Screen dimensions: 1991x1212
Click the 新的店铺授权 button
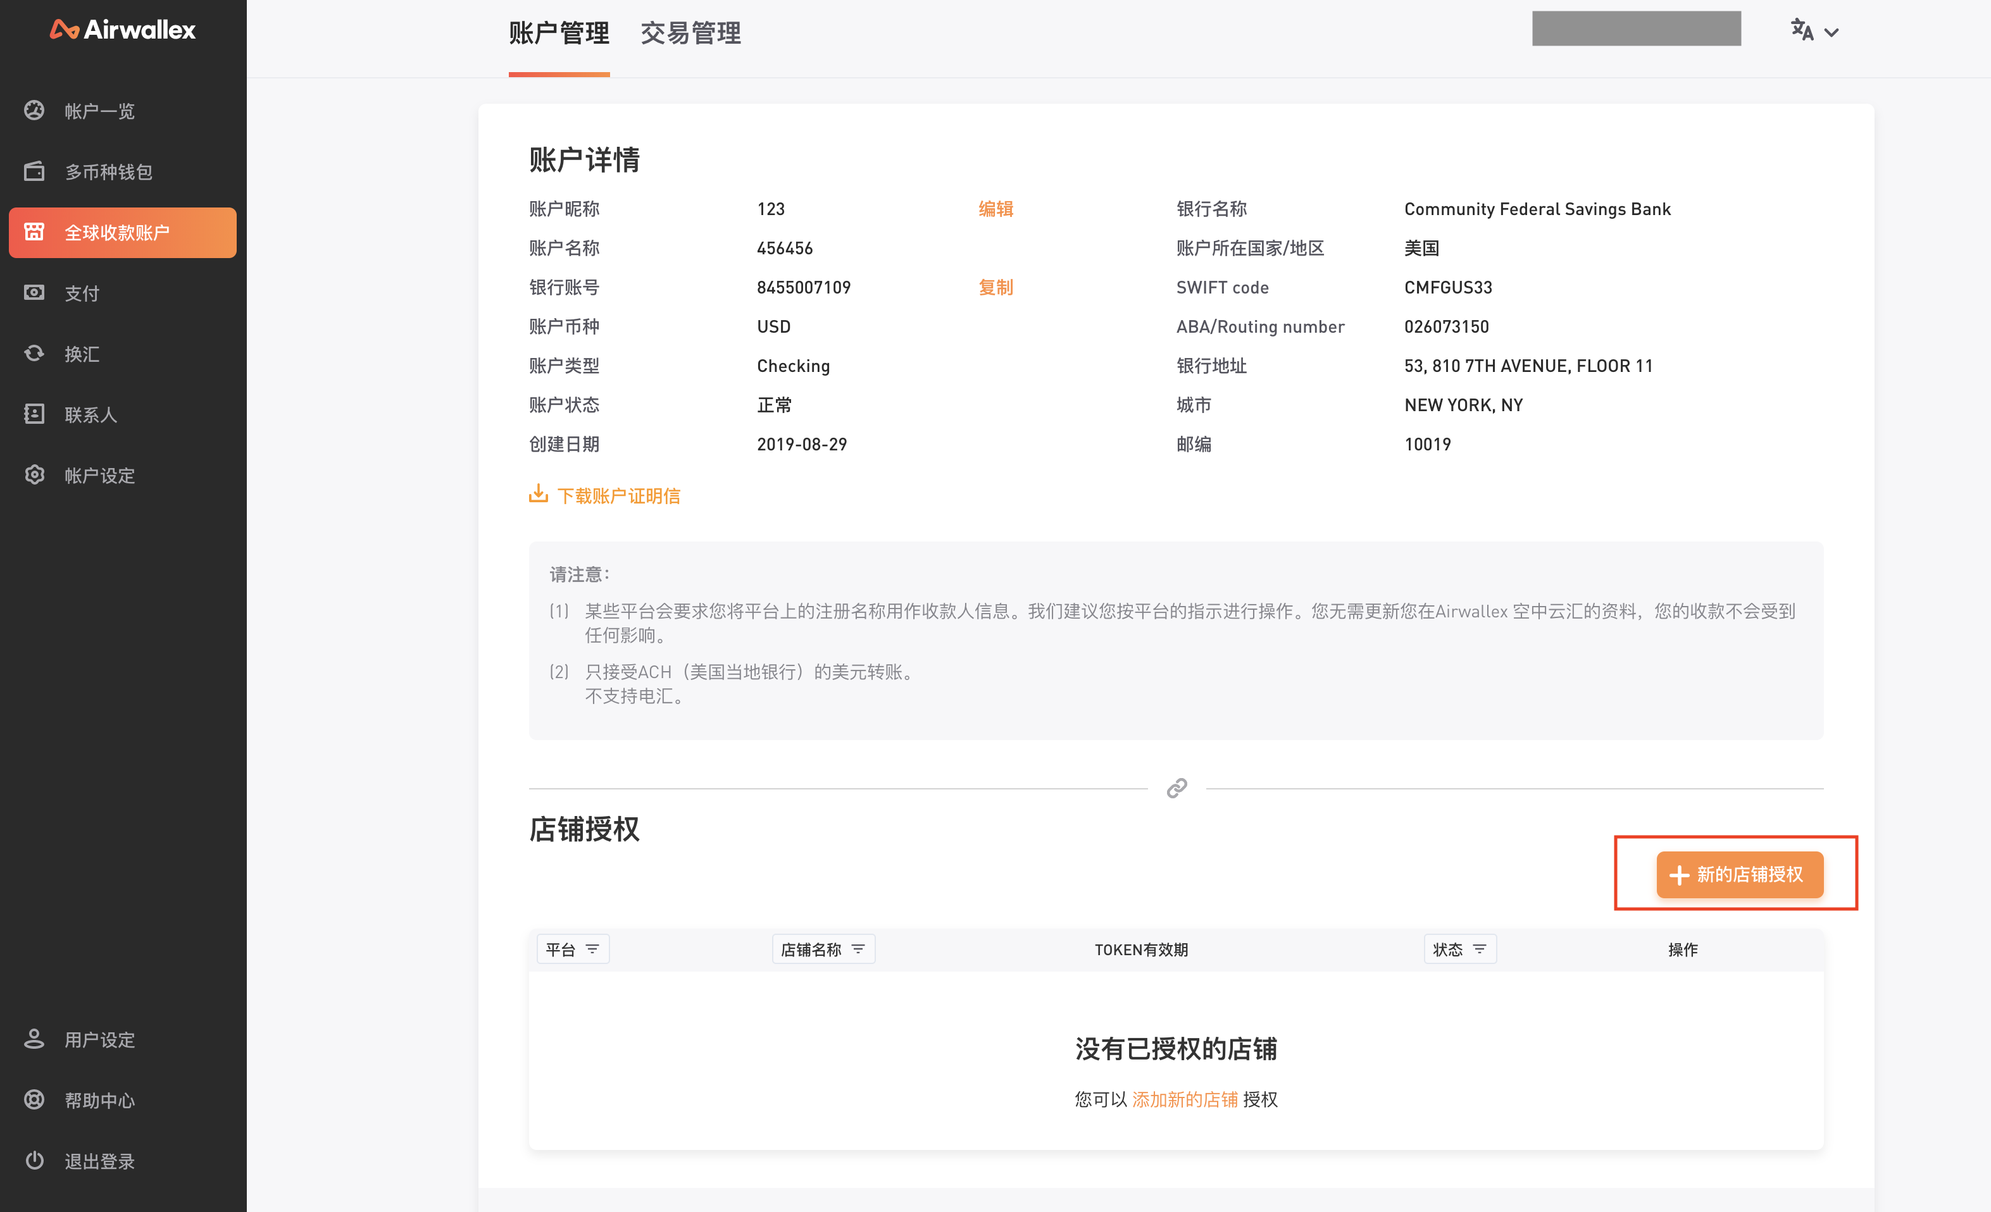(x=1740, y=874)
